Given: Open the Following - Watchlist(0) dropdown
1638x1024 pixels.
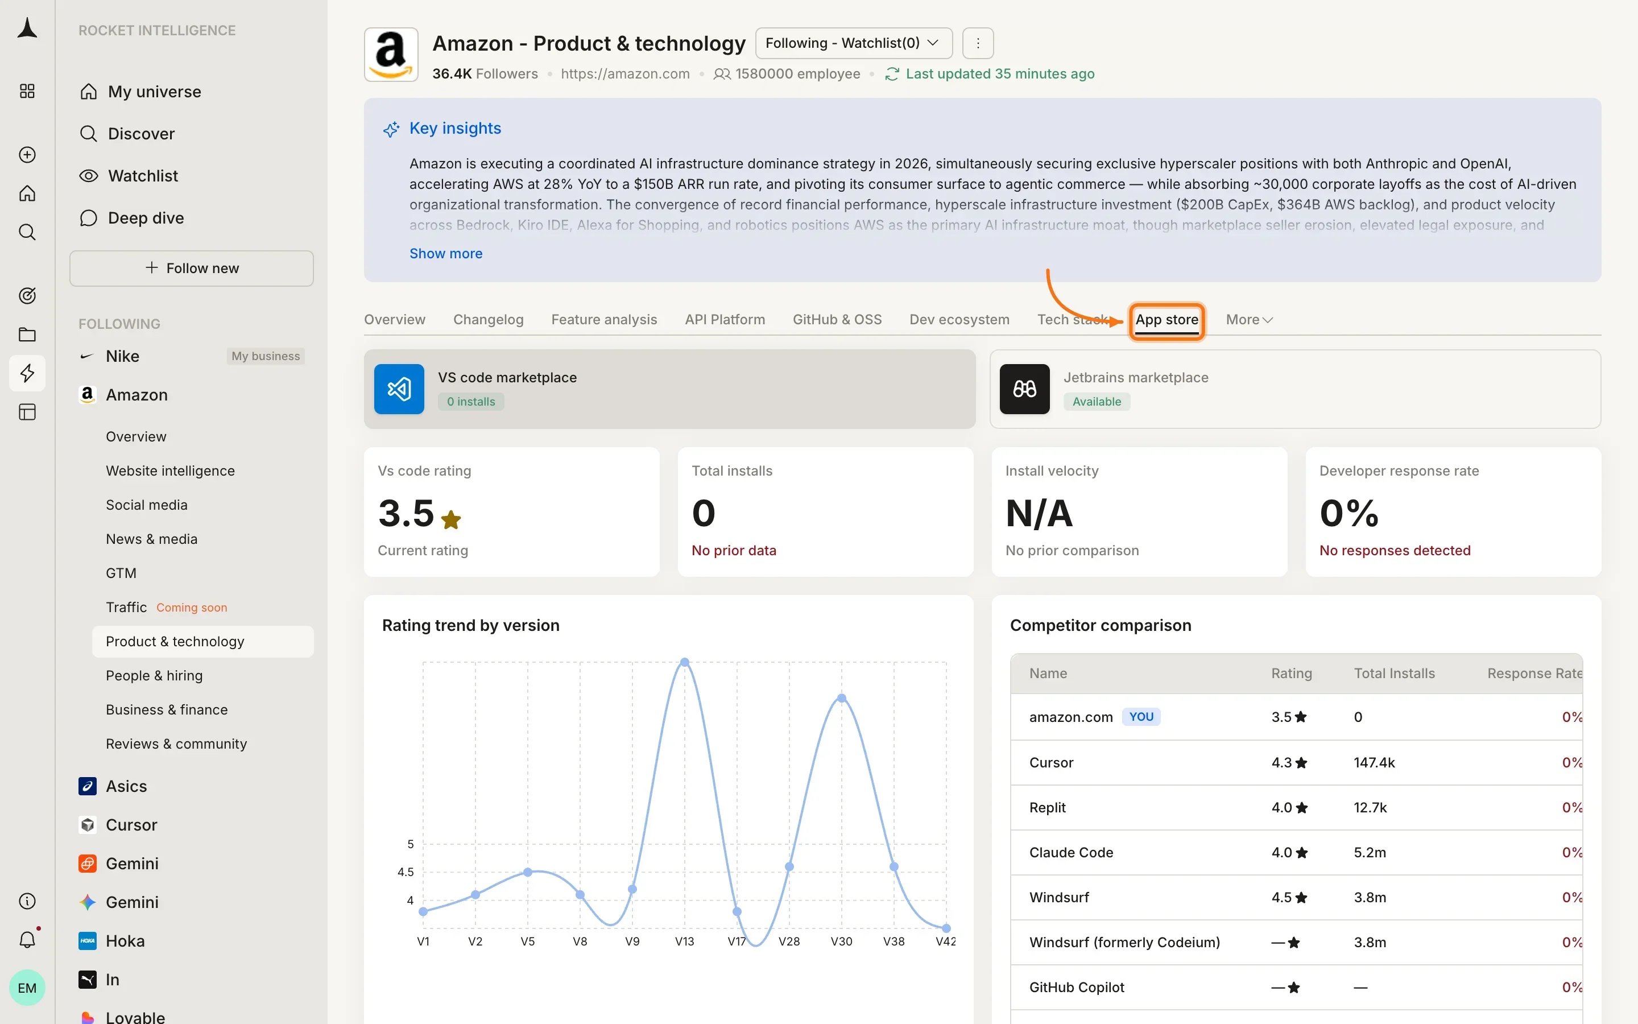Looking at the screenshot, I should click(x=854, y=43).
